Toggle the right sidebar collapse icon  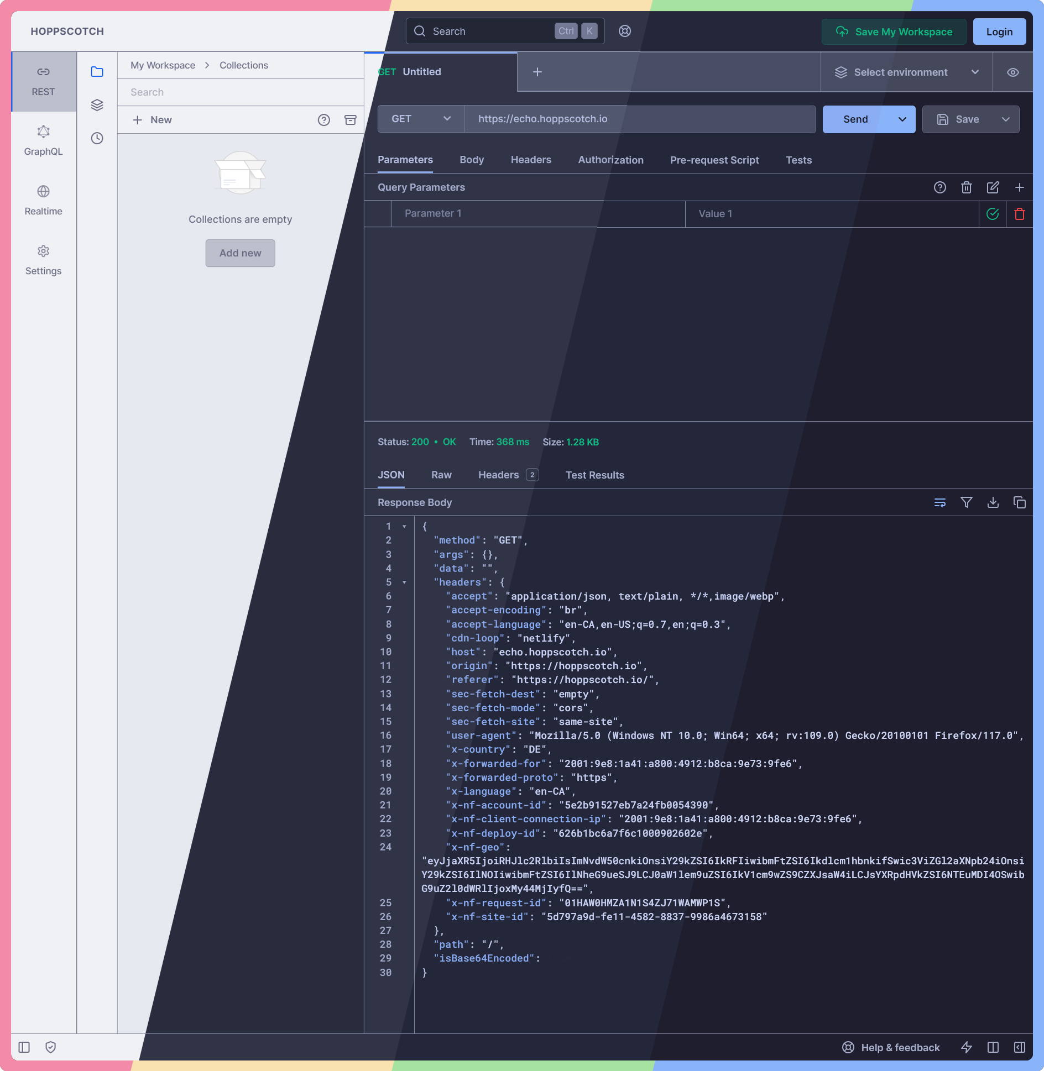pos(1020,1047)
